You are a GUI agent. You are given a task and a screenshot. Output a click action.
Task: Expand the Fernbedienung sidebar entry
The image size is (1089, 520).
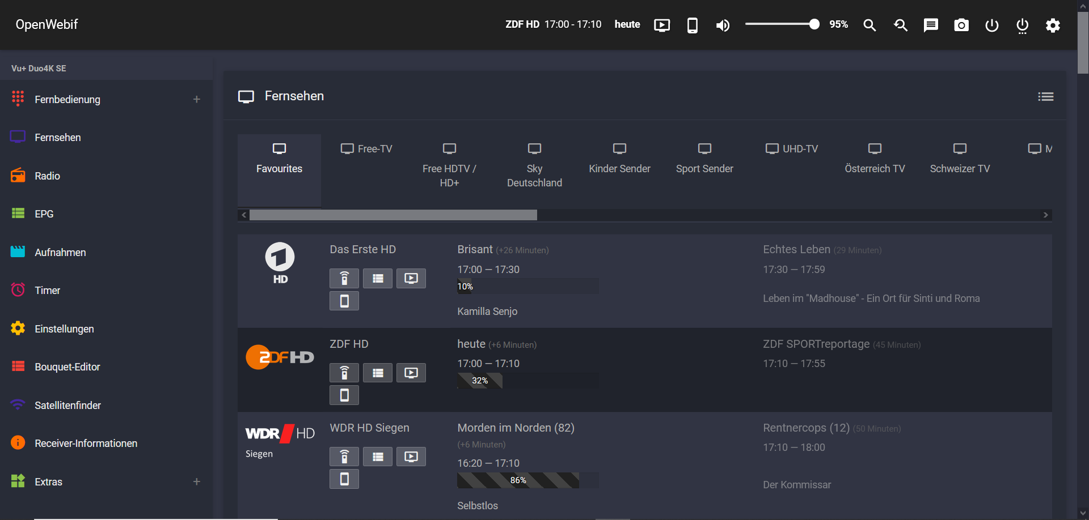[197, 99]
